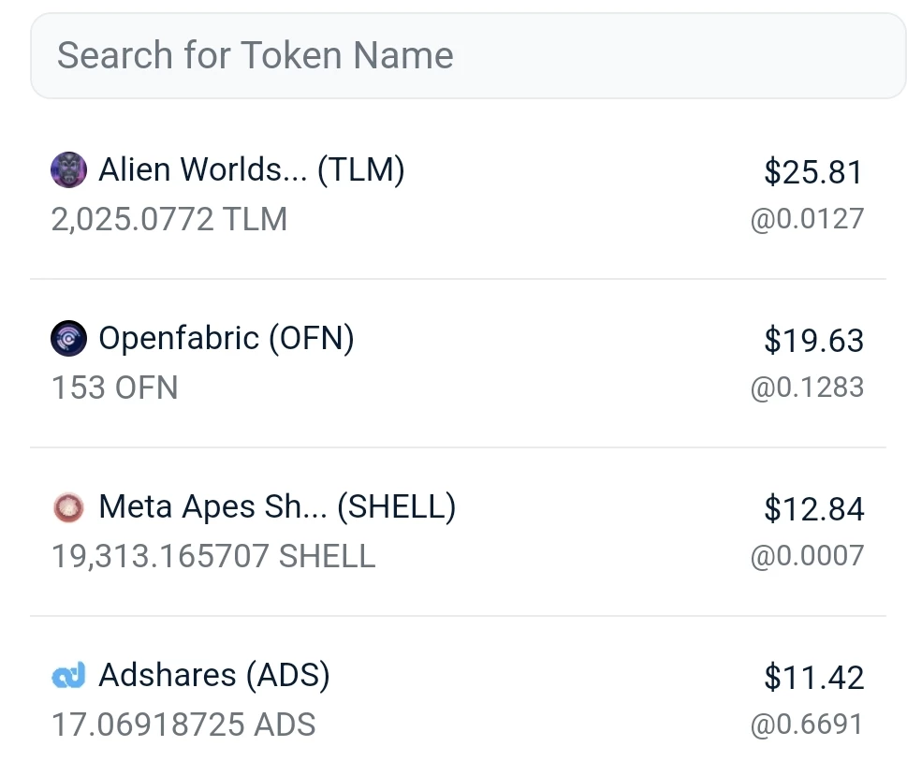Screen dimensions: 907x776
Task: Click the Meta Apes SHELL token icon
Action: pyautogui.click(x=69, y=507)
